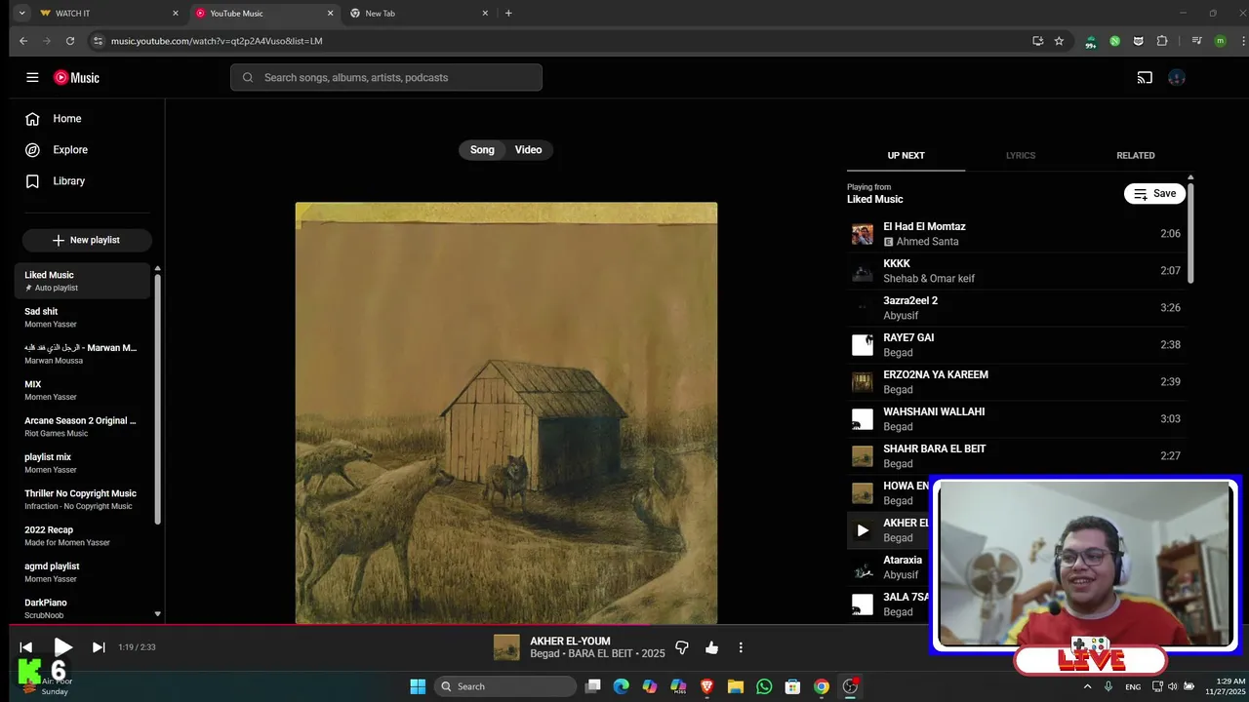Play 3azra2eel 2 by Abyusif
Viewport: 1249px width, 702px height.
click(x=1016, y=308)
